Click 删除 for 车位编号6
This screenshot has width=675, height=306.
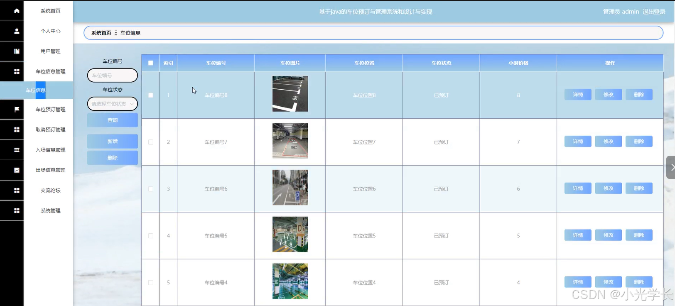point(639,188)
